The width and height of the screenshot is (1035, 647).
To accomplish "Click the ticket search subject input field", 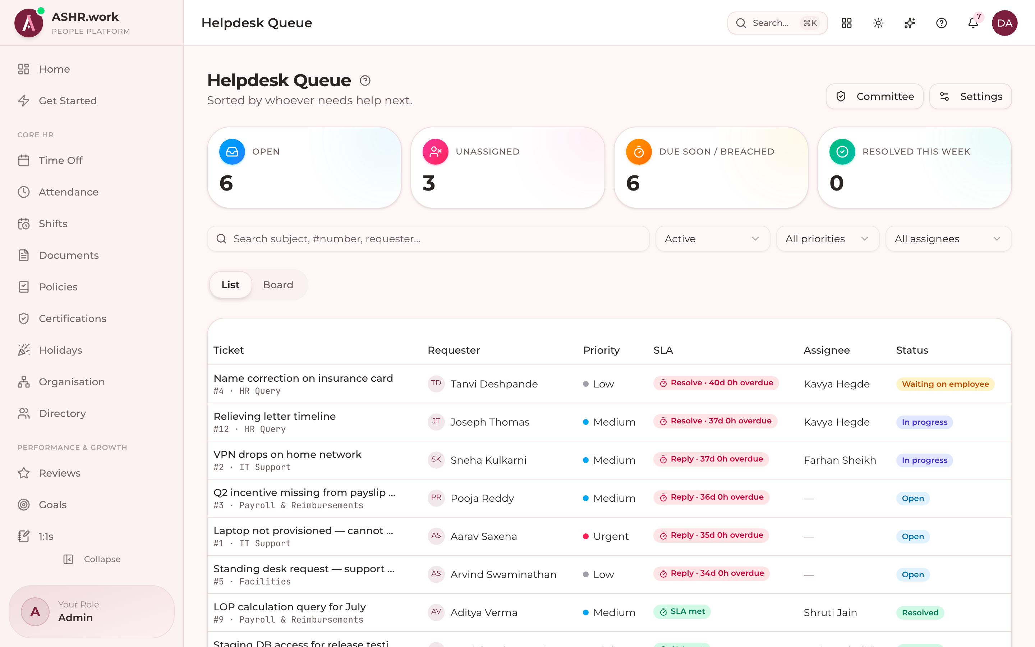I will [428, 239].
